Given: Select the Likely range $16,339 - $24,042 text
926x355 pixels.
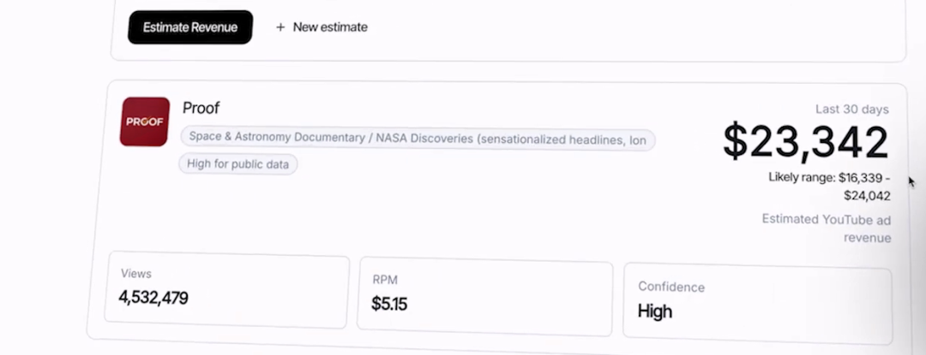Looking at the screenshot, I should click(829, 186).
